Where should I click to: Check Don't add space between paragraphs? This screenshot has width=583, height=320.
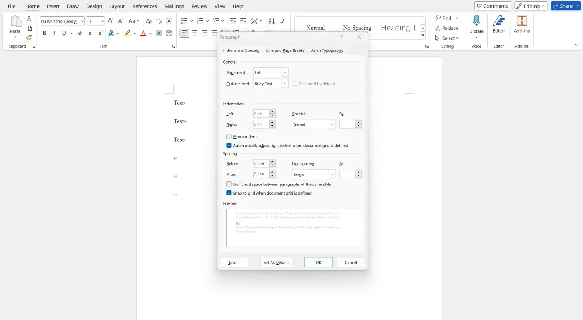229,184
